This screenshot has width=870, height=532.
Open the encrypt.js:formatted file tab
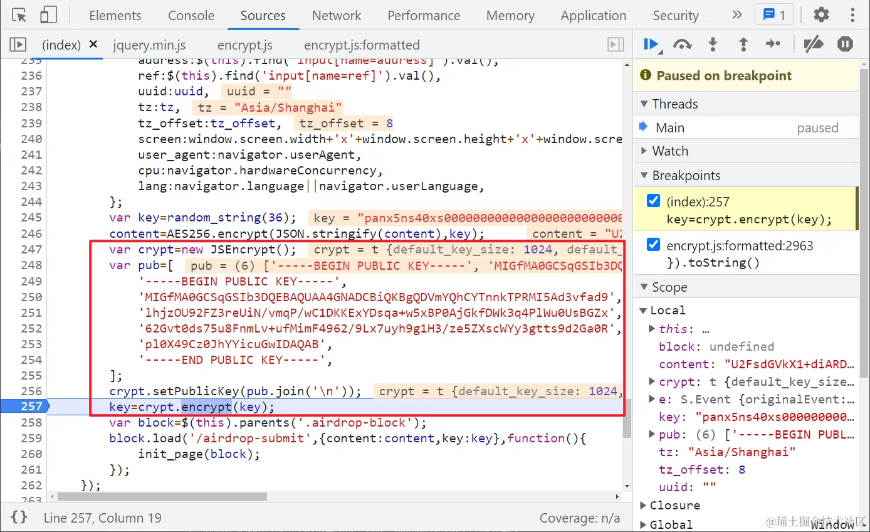(x=362, y=45)
